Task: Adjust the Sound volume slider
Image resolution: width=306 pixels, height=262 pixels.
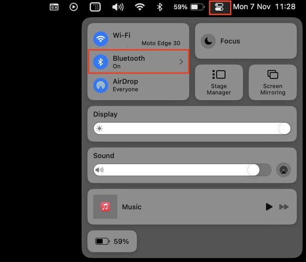Action: (182, 170)
